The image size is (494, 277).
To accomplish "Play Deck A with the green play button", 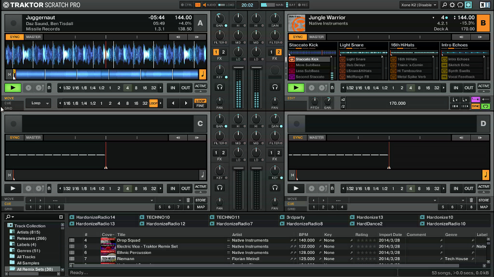I will 13,88.
